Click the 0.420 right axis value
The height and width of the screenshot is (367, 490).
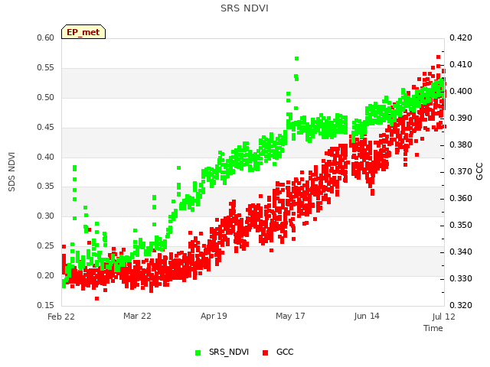click(x=461, y=37)
